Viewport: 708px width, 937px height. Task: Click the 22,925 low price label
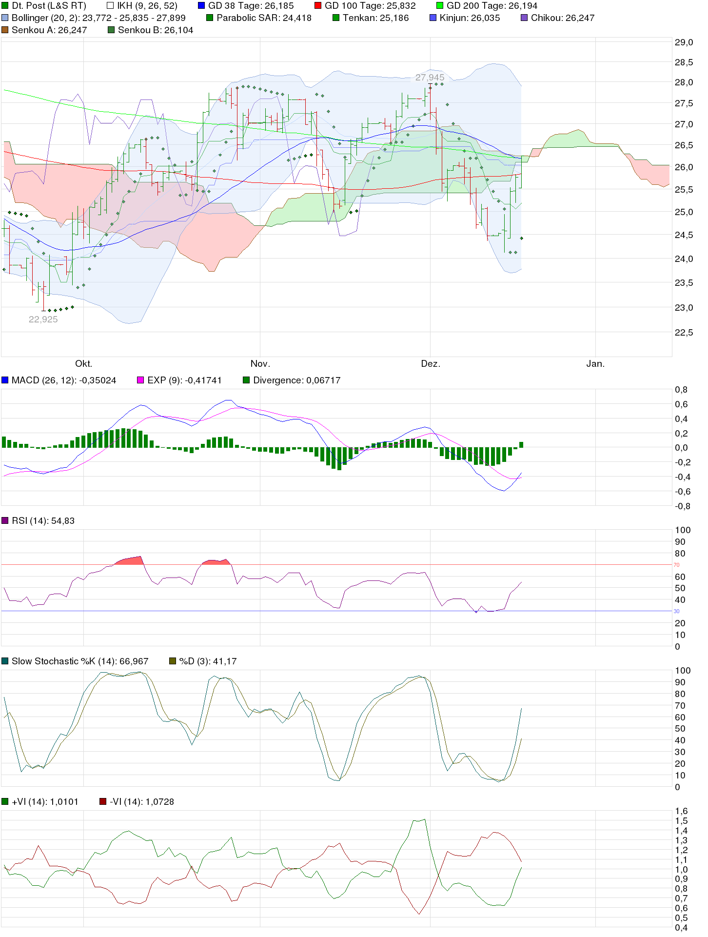coord(43,319)
